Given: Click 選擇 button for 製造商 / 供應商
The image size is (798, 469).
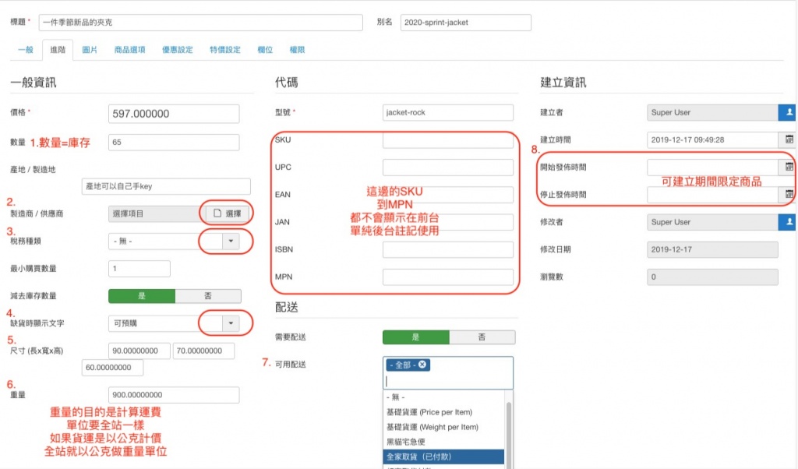Looking at the screenshot, I should [228, 213].
